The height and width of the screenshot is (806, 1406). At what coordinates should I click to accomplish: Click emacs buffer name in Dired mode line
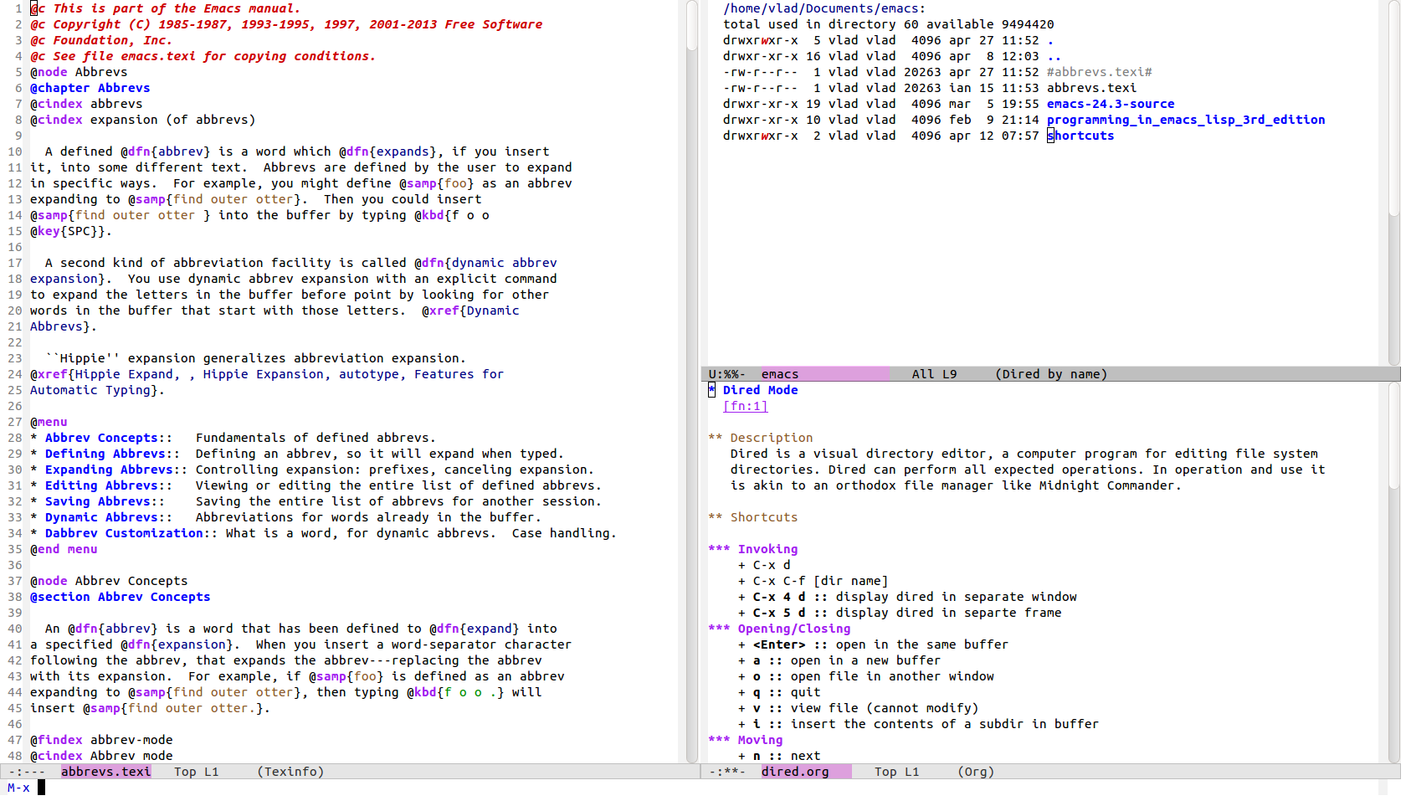coord(780,374)
